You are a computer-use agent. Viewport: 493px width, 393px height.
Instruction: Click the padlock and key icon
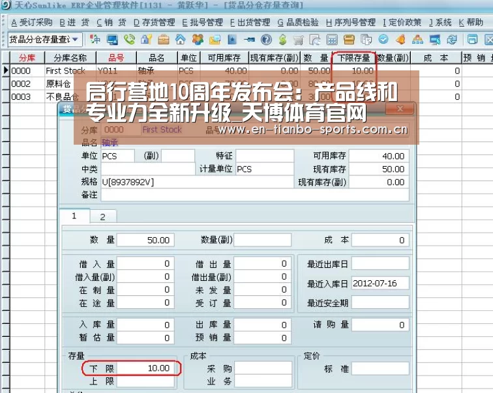coord(147,39)
